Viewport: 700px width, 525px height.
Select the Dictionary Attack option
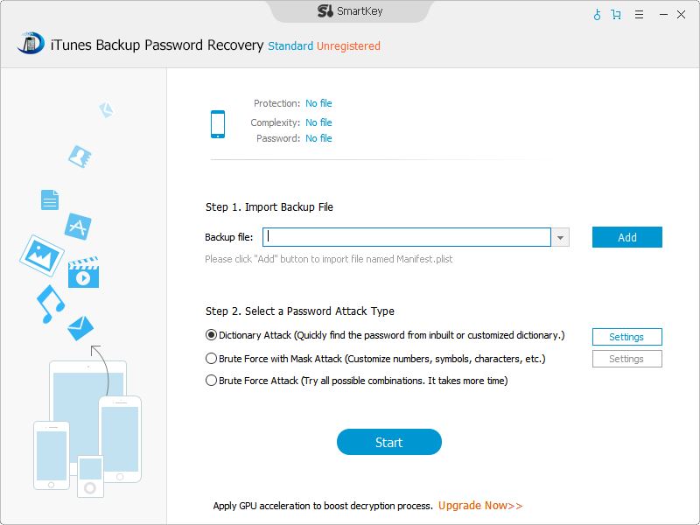coord(211,335)
